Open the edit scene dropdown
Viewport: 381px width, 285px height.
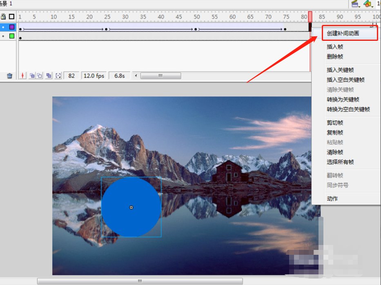tap(355, 4)
